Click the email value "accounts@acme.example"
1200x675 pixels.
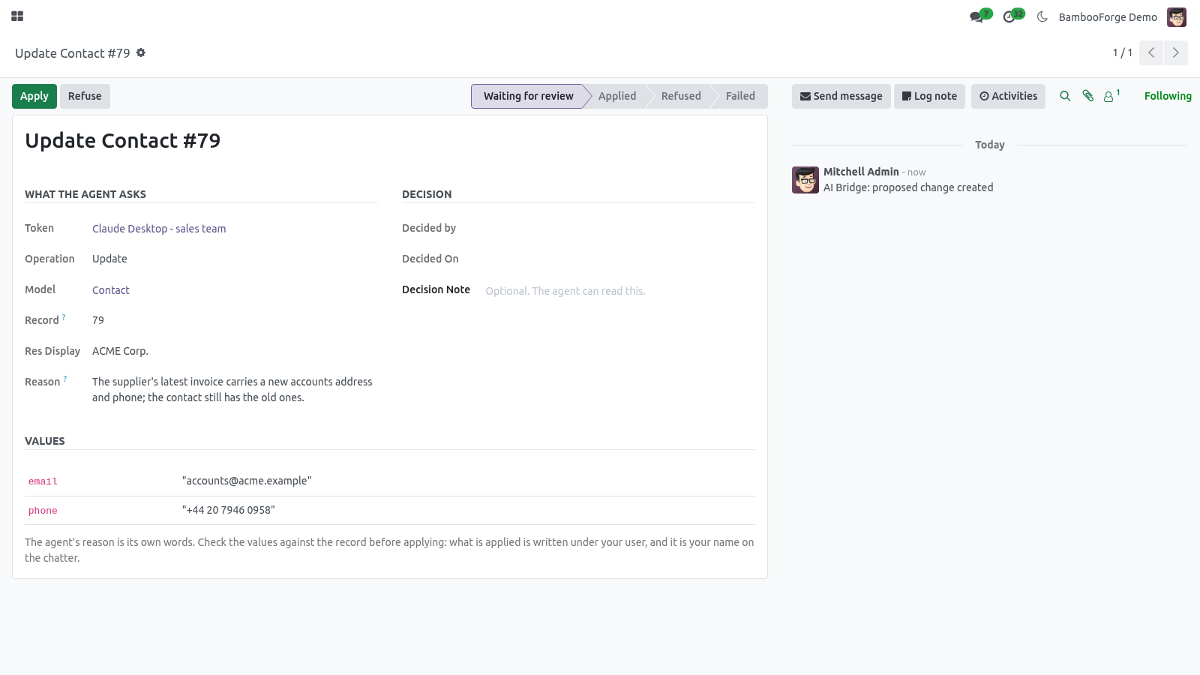click(x=247, y=481)
